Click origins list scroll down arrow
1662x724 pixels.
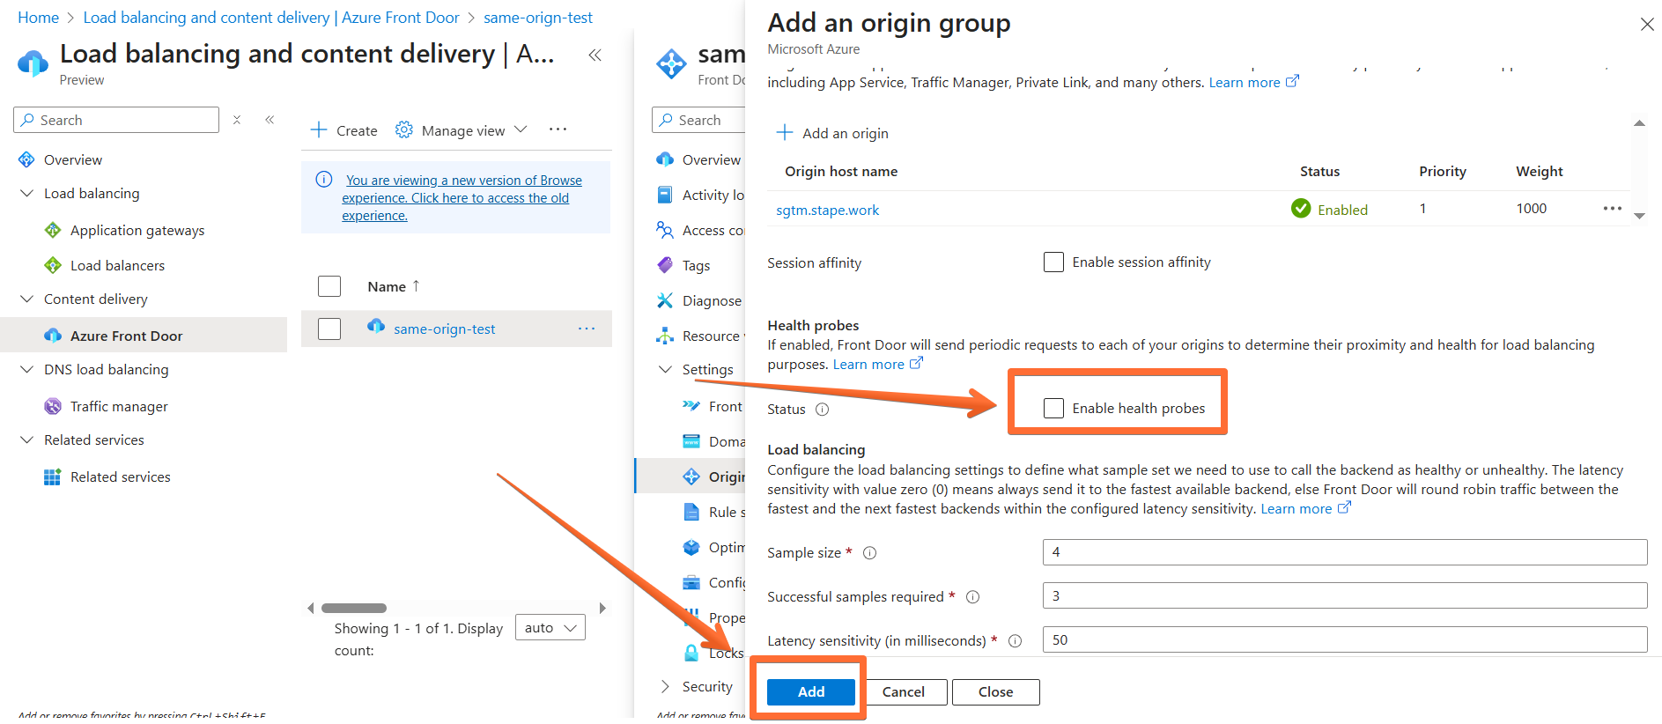point(1639,215)
